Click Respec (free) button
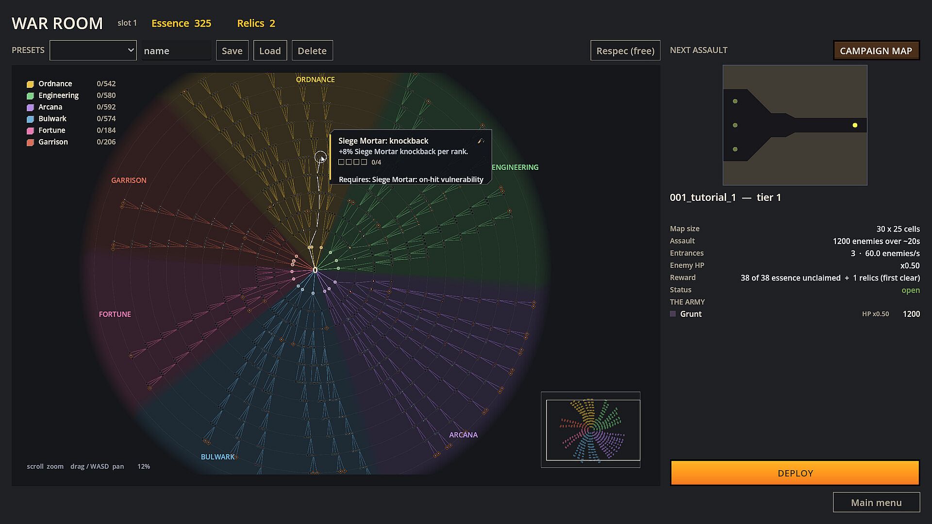 point(625,50)
